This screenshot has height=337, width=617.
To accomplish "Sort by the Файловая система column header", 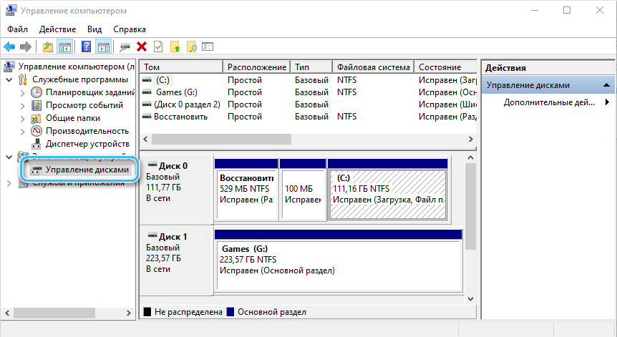I will point(372,67).
